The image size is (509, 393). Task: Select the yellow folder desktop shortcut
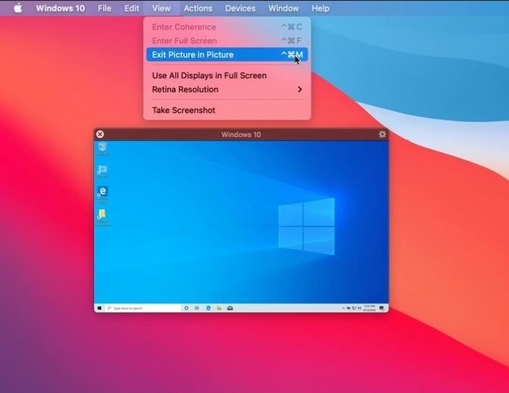(x=102, y=216)
